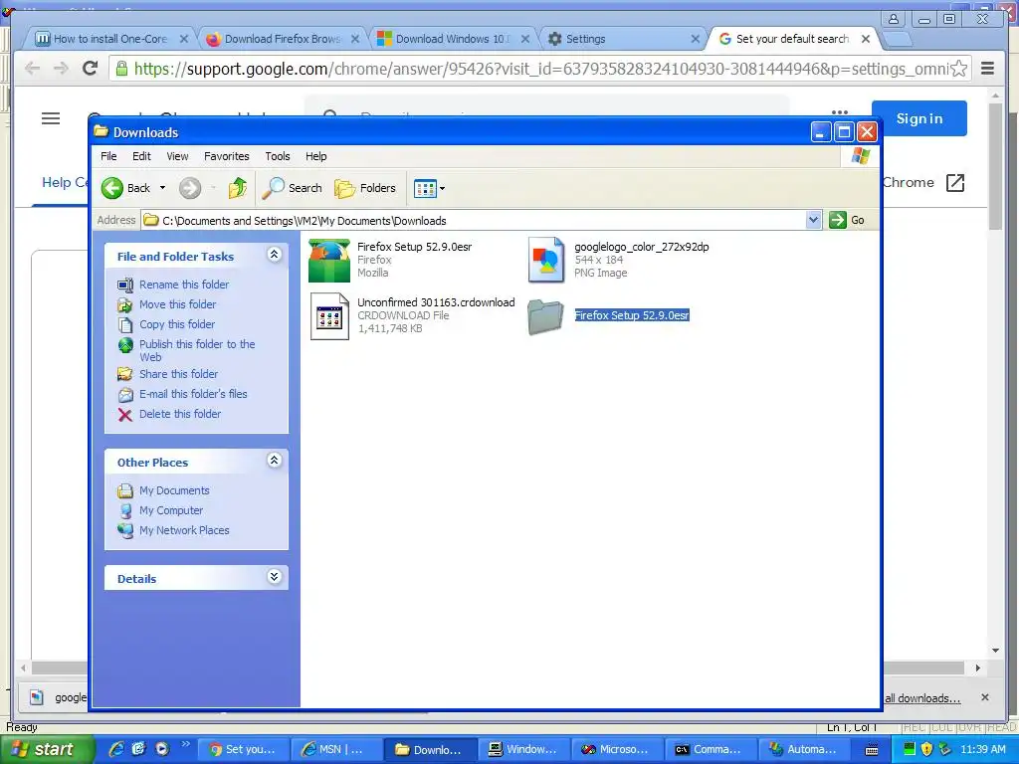
Task: Open My Documents in Other Places
Action: 174,490
